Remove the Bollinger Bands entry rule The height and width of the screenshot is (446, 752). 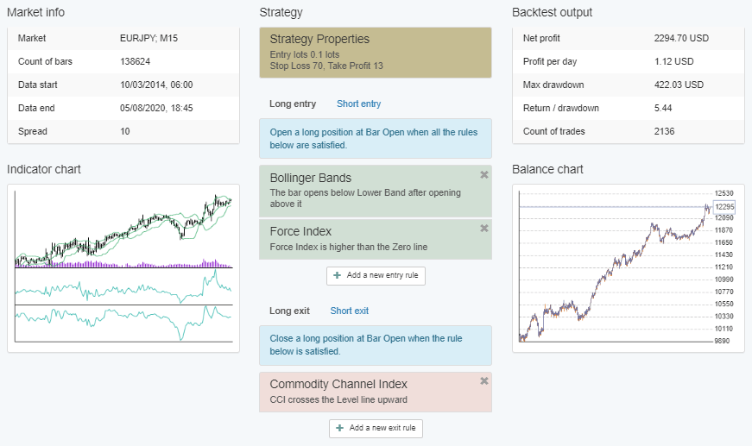(483, 175)
